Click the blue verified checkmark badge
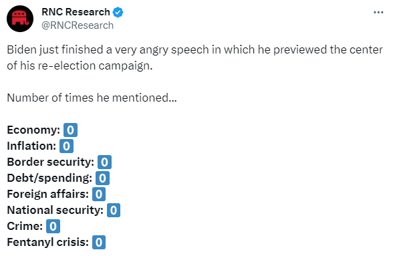 (118, 12)
